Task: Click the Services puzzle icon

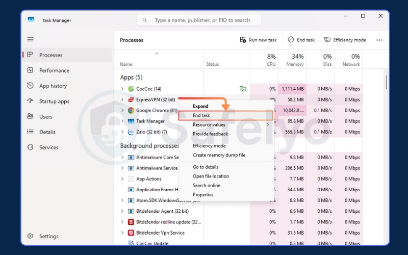Action: (x=30, y=147)
